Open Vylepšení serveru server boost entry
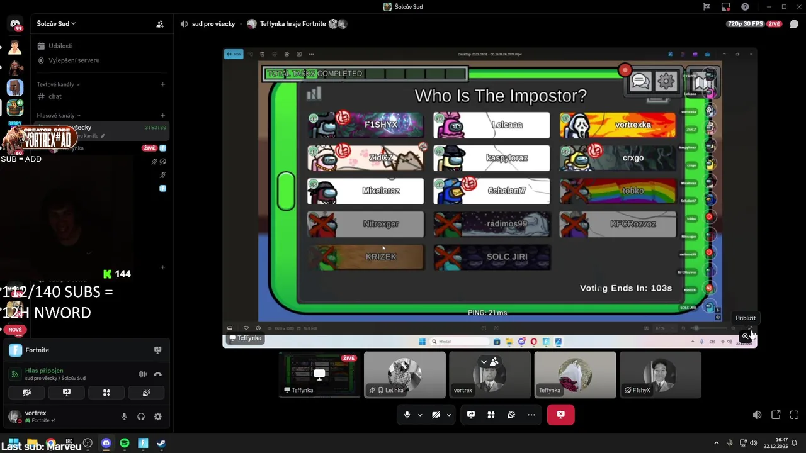806x453 pixels. pyautogui.click(x=74, y=60)
